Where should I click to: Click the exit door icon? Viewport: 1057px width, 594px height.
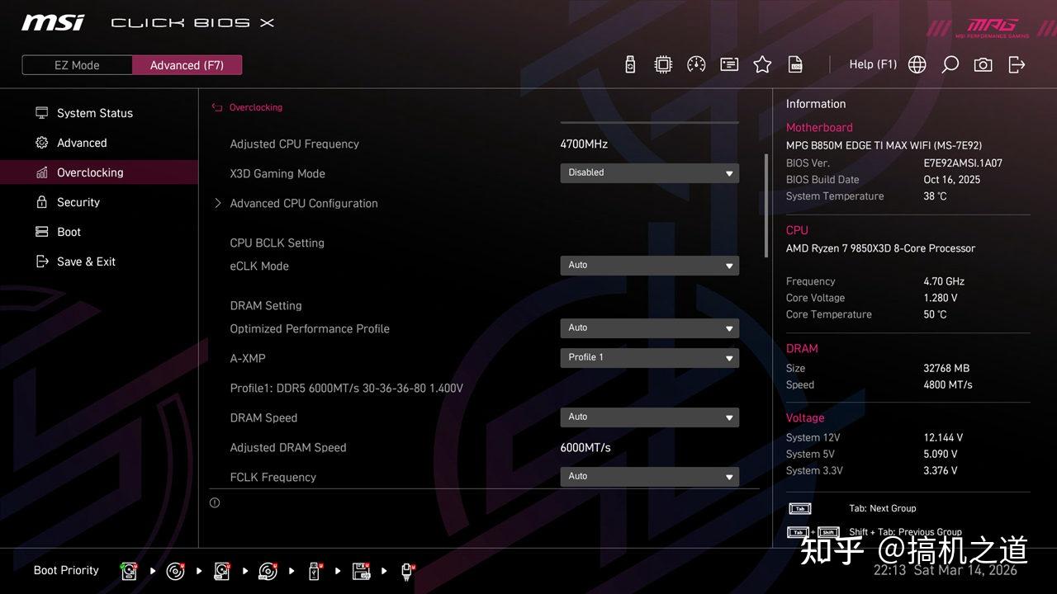click(1017, 64)
